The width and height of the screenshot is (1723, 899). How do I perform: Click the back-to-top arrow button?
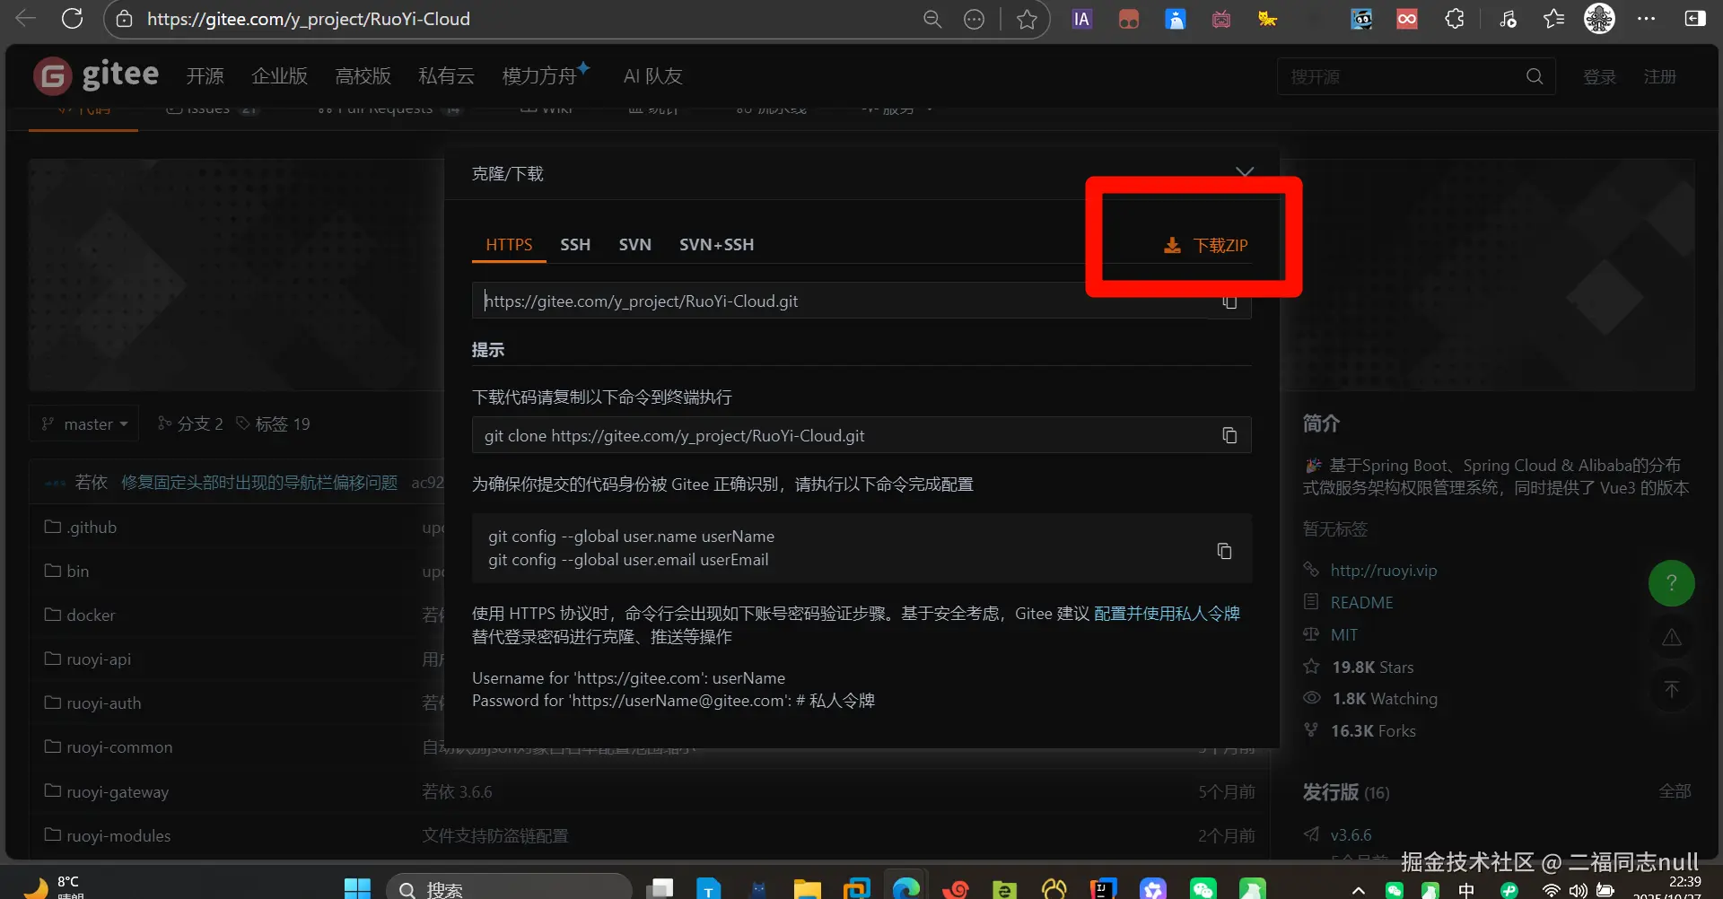(x=1671, y=689)
